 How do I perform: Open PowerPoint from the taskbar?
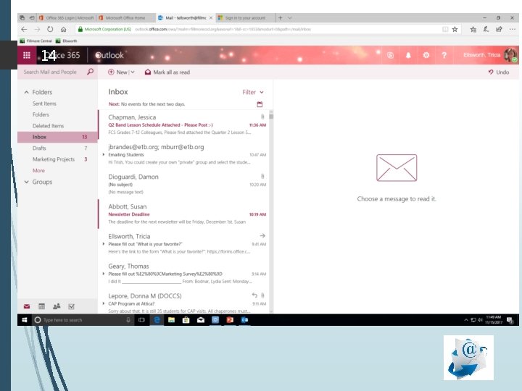230,320
